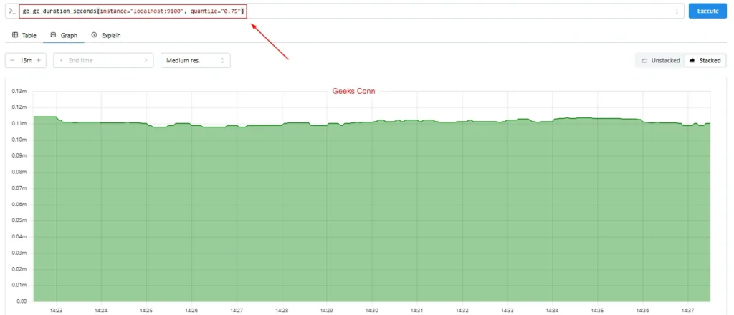Decrease the time range with minus

[13, 61]
